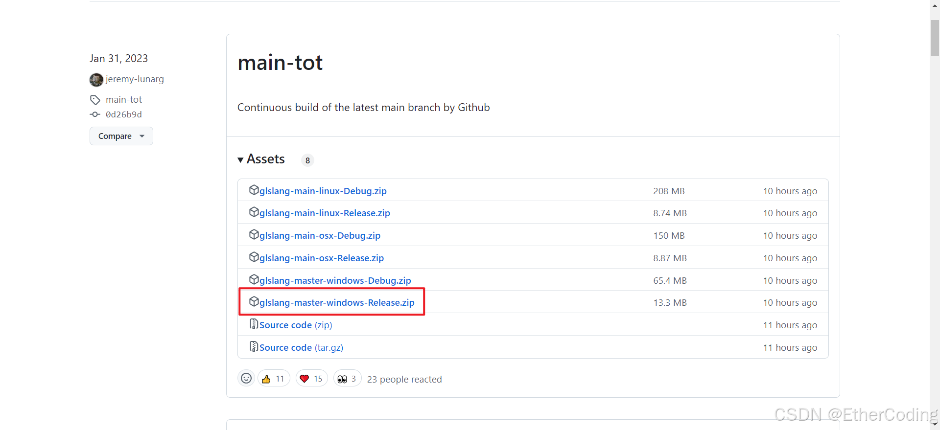Collapse the Assets section triangle

click(240, 160)
